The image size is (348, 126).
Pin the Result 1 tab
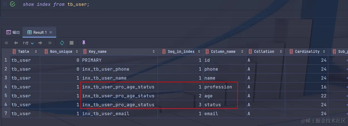84,43
